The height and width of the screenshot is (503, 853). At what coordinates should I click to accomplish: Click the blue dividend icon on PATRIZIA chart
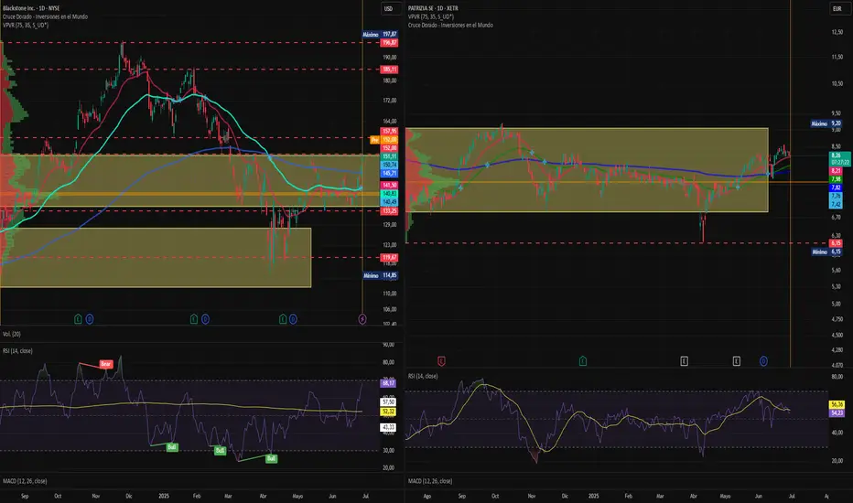[x=763, y=360]
